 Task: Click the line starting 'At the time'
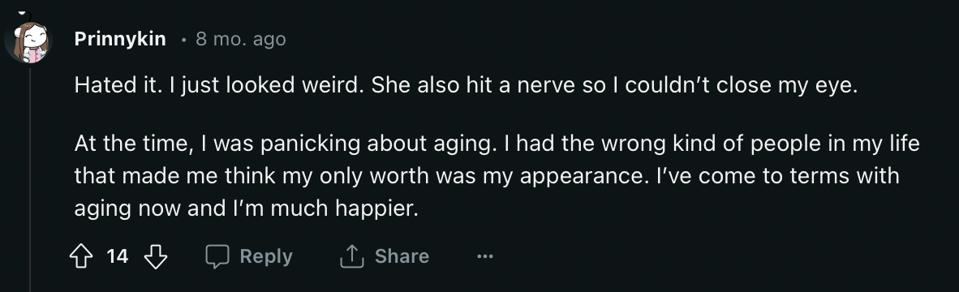click(497, 144)
